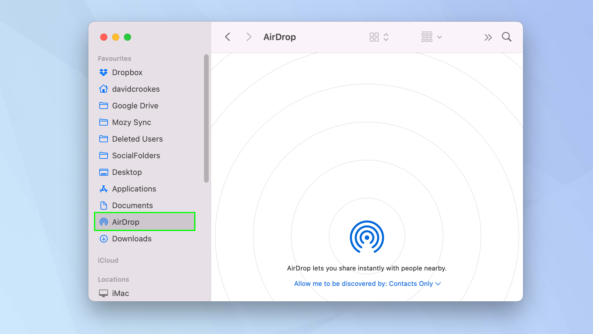Click Mozy Sync in sidebar
593x334 pixels.
point(132,122)
